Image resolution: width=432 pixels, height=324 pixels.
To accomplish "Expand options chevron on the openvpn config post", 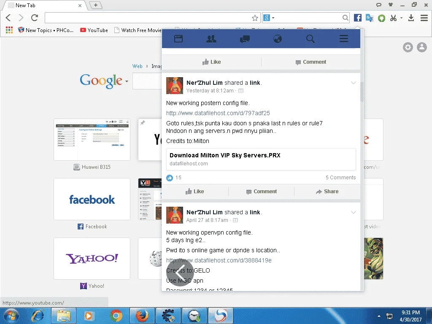I will (x=353, y=212).
